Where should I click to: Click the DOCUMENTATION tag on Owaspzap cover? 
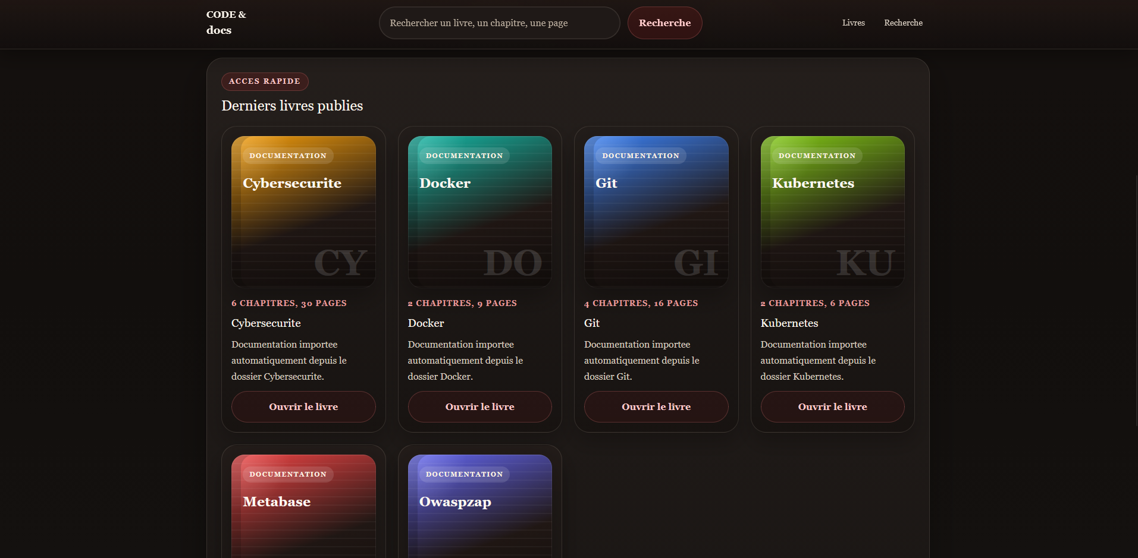point(465,474)
